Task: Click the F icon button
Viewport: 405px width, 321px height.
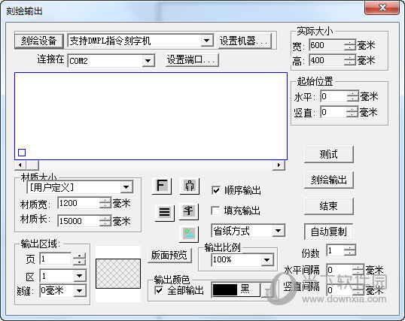Action: pyautogui.click(x=162, y=186)
